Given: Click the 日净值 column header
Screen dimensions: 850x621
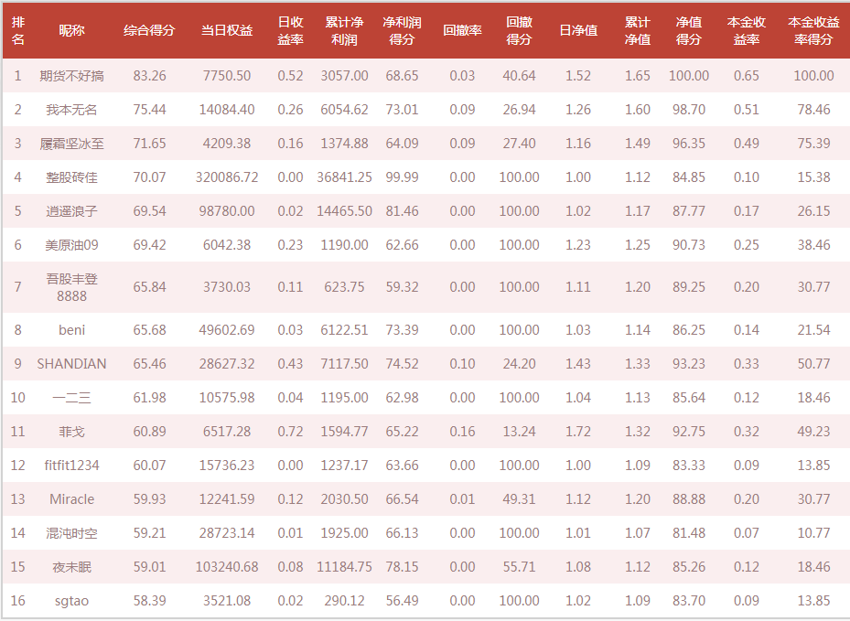Looking at the screenshot, I should coord(578,30).
